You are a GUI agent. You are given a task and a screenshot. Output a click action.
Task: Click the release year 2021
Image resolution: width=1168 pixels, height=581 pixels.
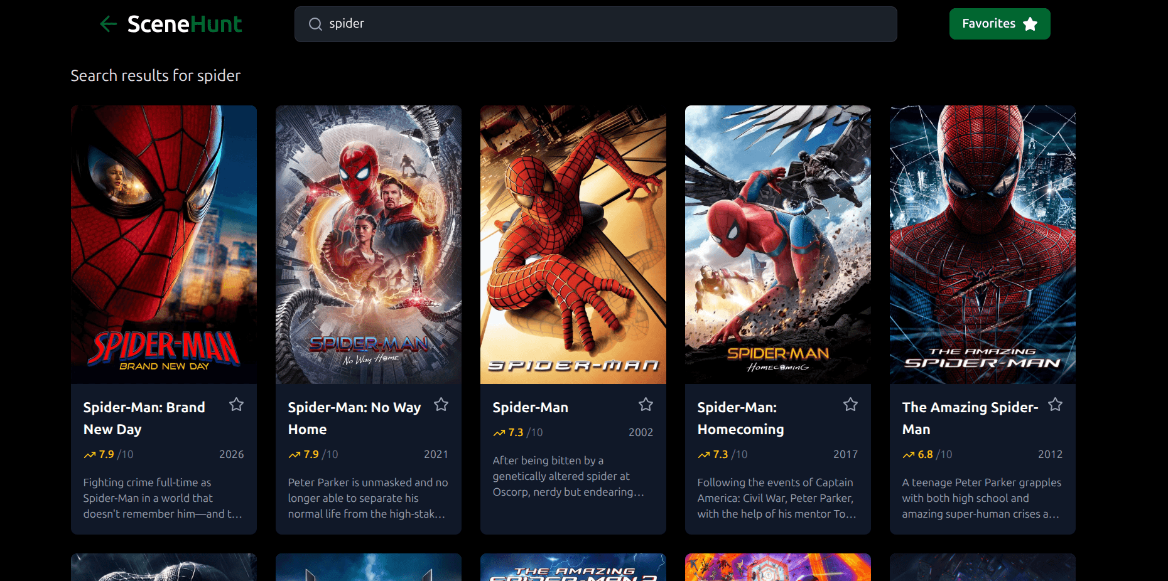point(436,454)
